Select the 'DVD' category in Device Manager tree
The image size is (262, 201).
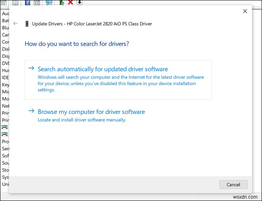(6, 63)
